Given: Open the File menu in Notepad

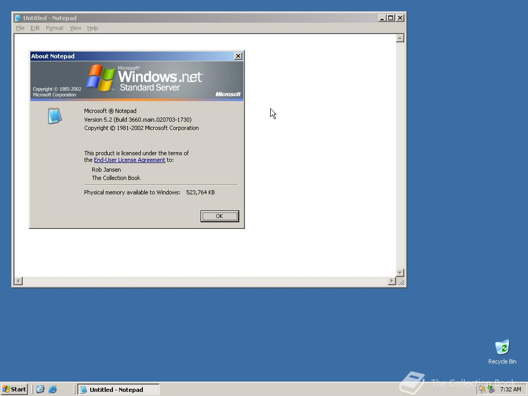Looking at the screenshot, I should click(20, 28).
